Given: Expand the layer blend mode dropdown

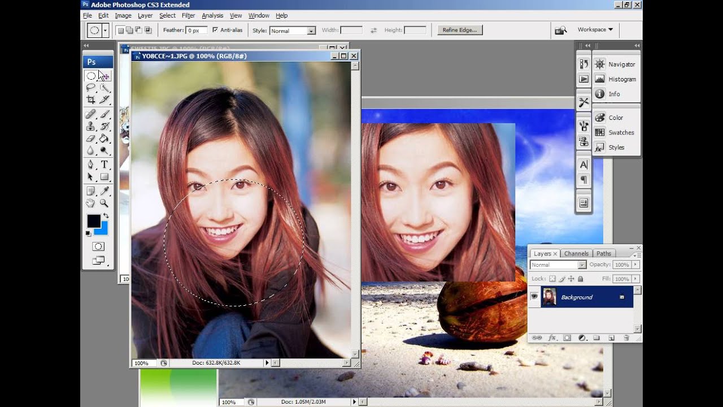Looking at the screenshot, I should [559, 265].
